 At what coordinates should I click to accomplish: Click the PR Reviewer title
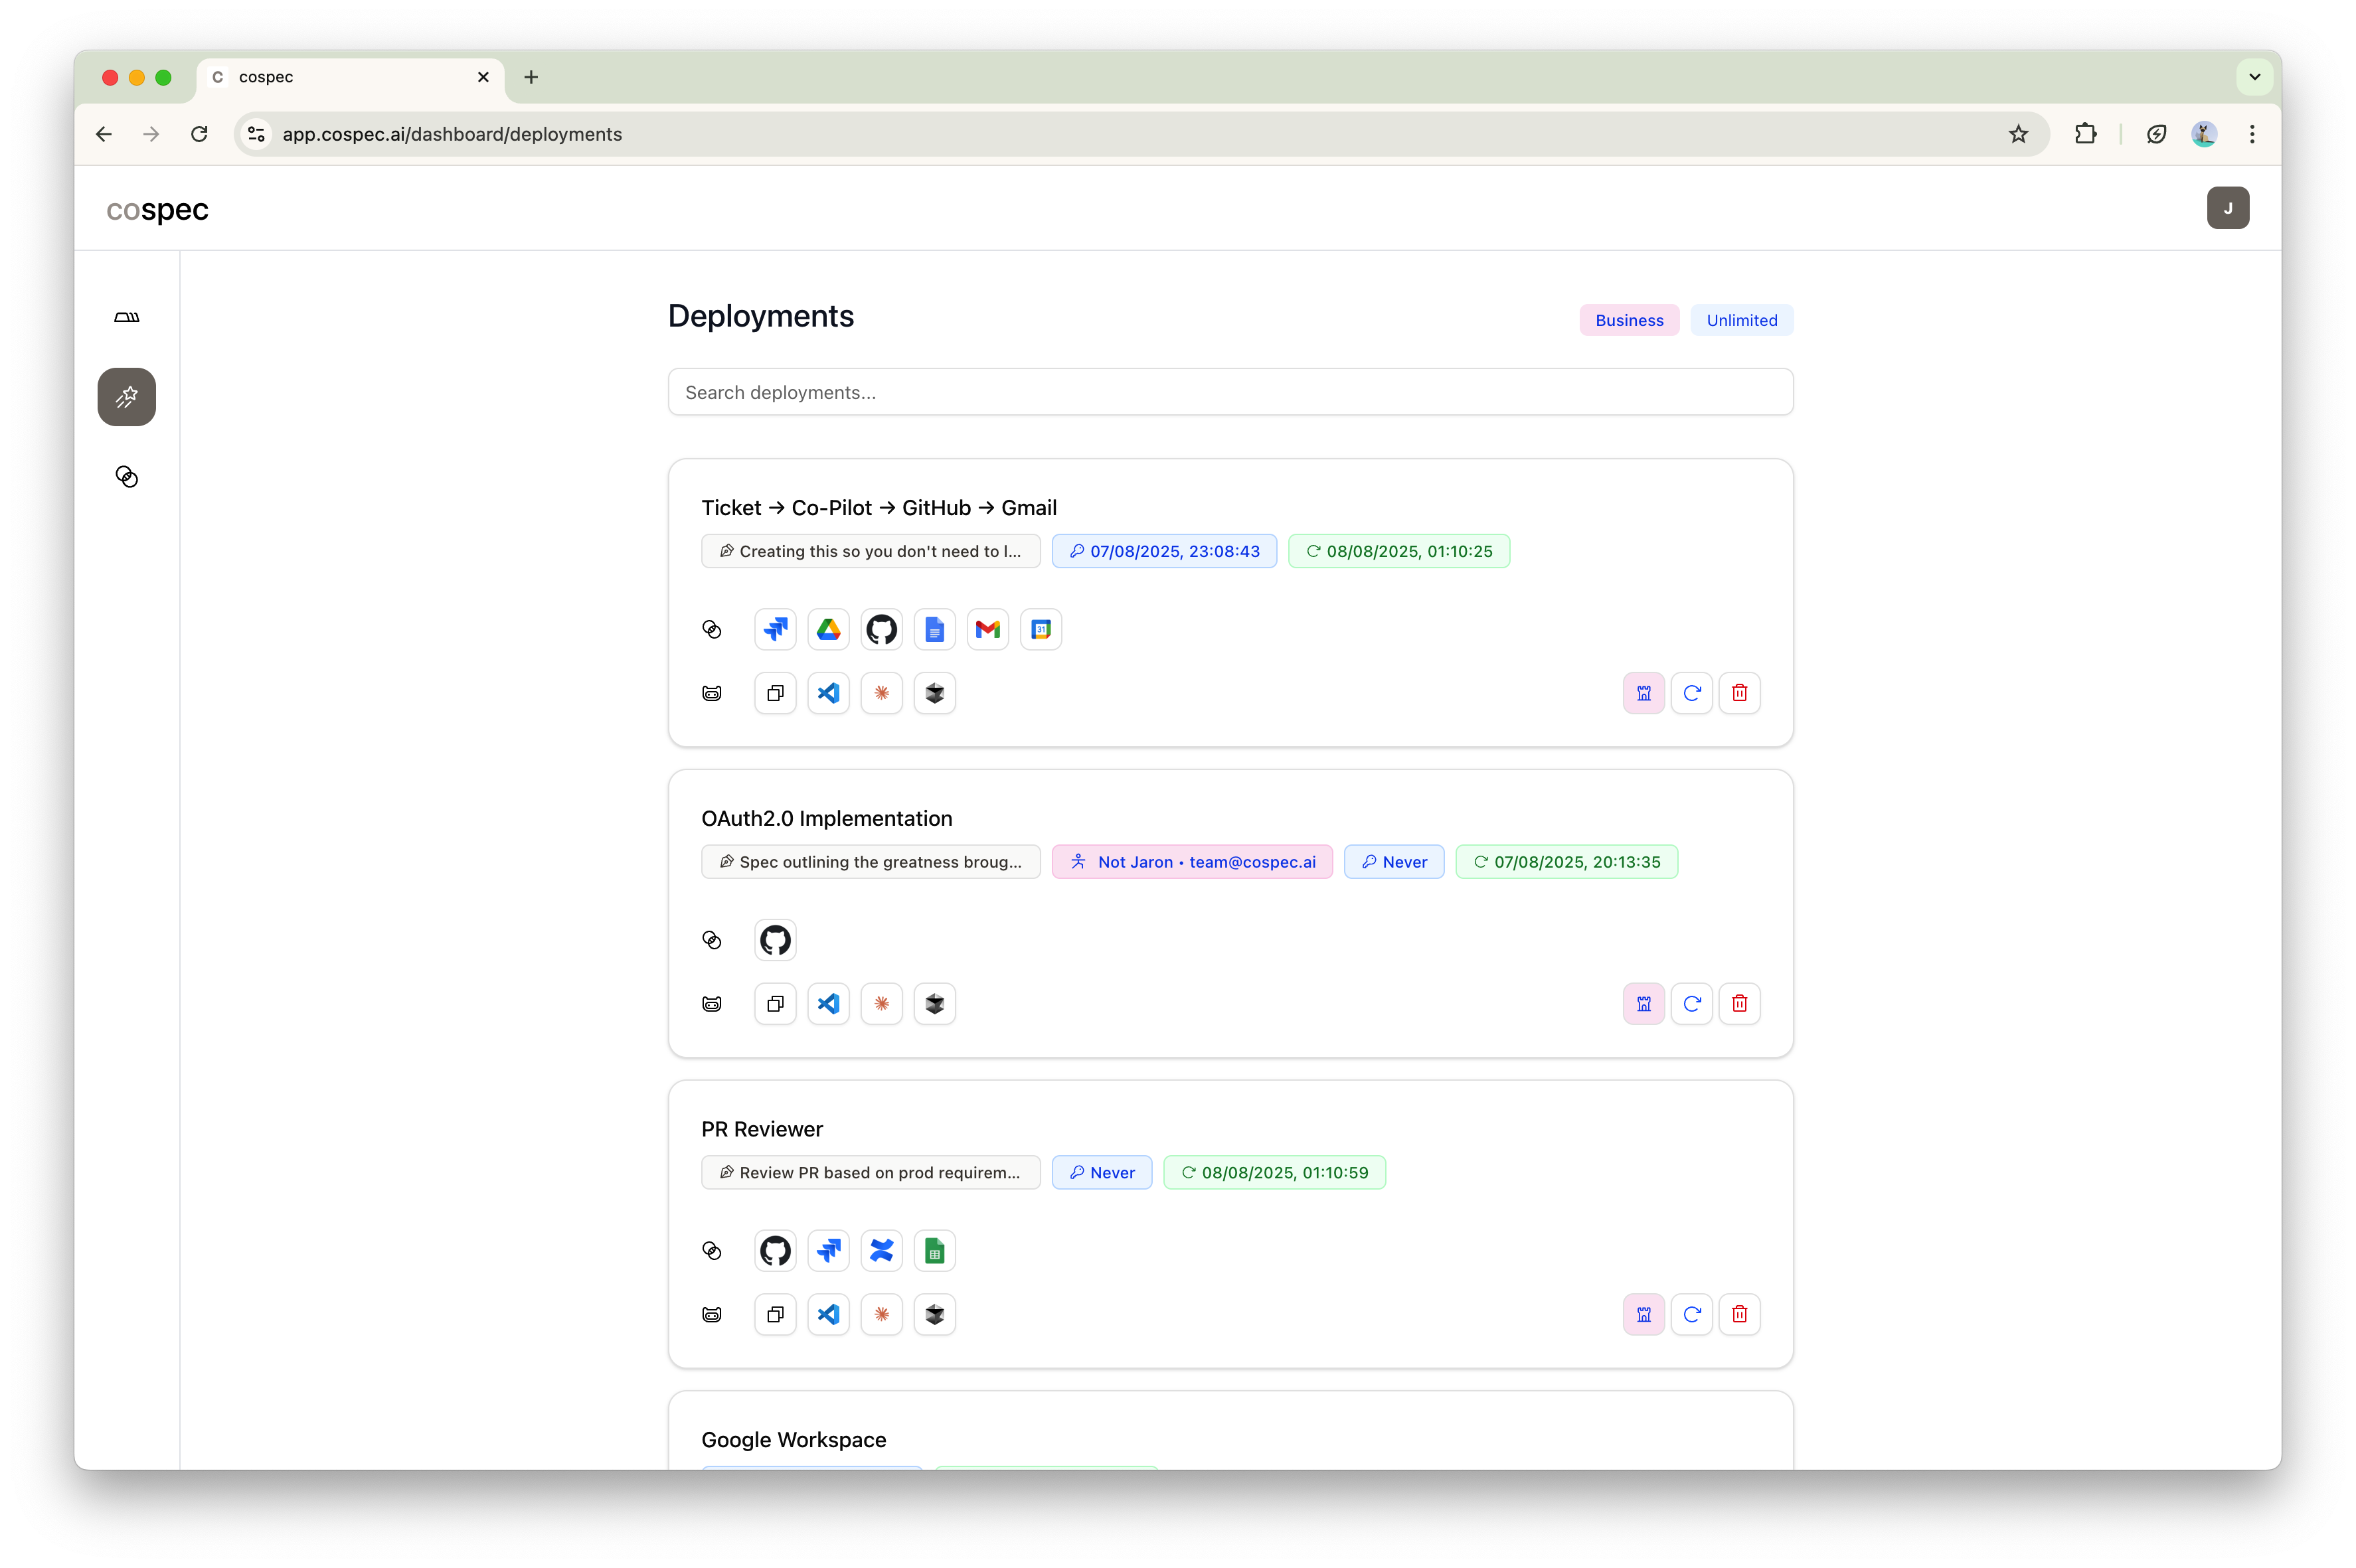(762, 1129)
